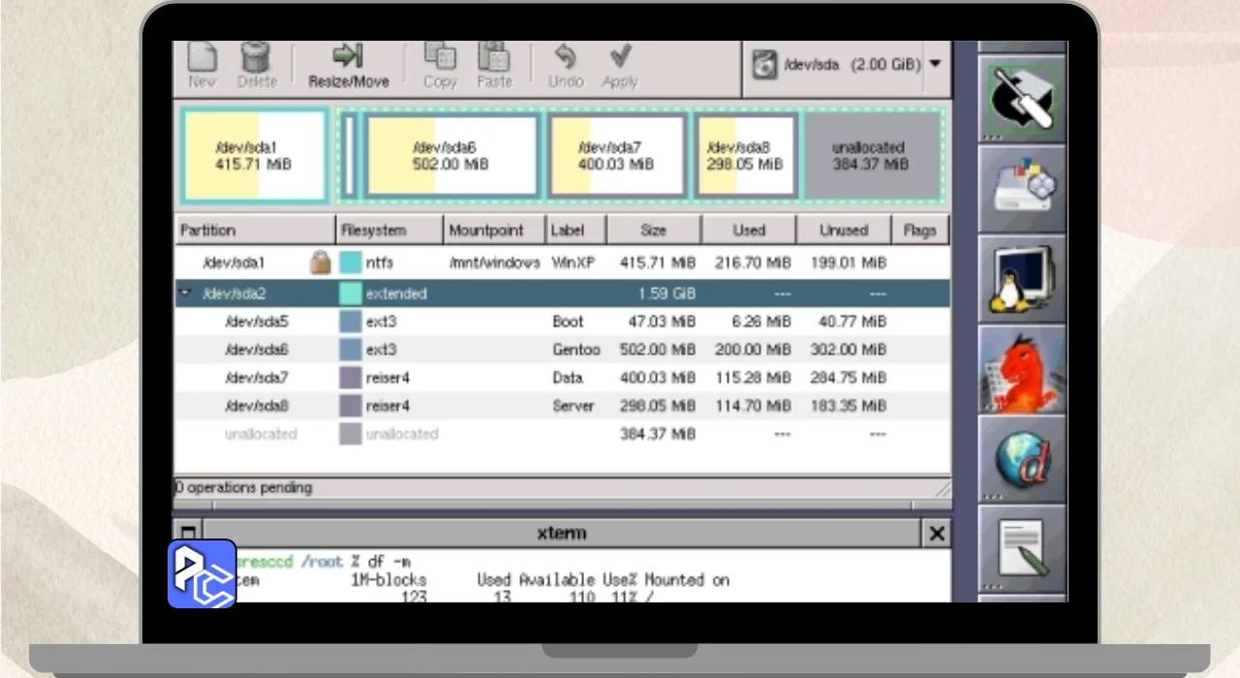
Task: Open the /dev/sda device dropdown
Action: (848, 66)
